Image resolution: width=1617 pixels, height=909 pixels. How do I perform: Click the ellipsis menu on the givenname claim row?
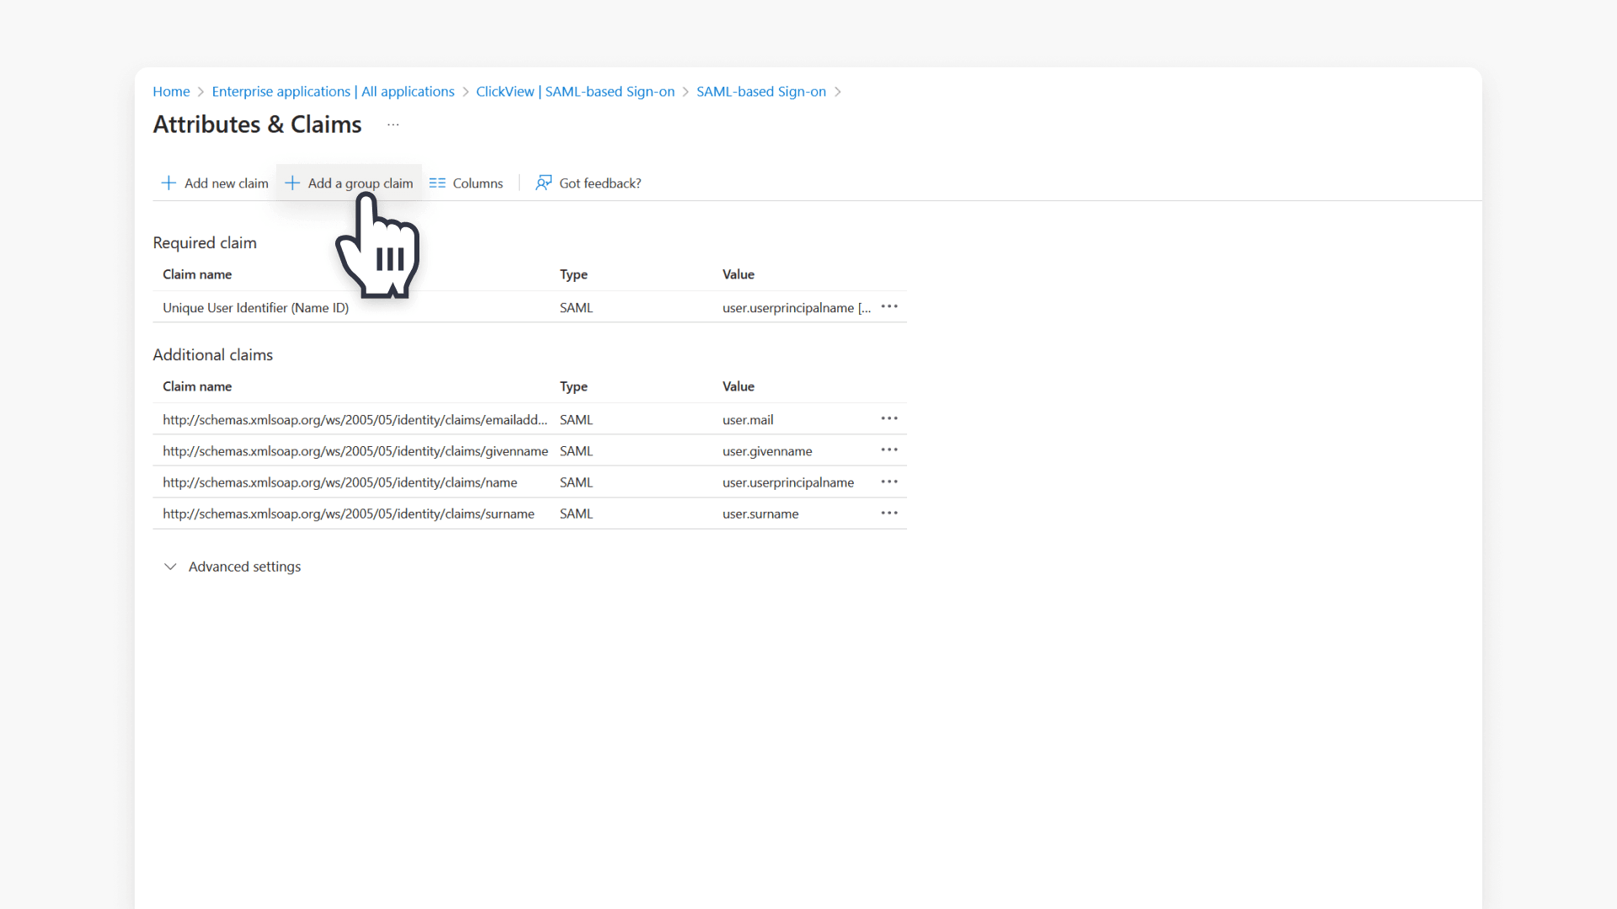pyautogui.click(x=889, y=450)
